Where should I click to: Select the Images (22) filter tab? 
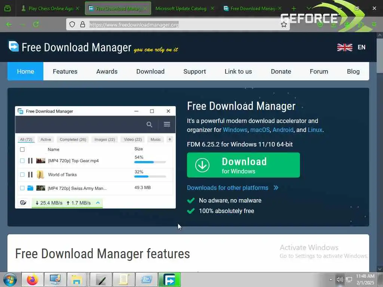click(105, 139)
